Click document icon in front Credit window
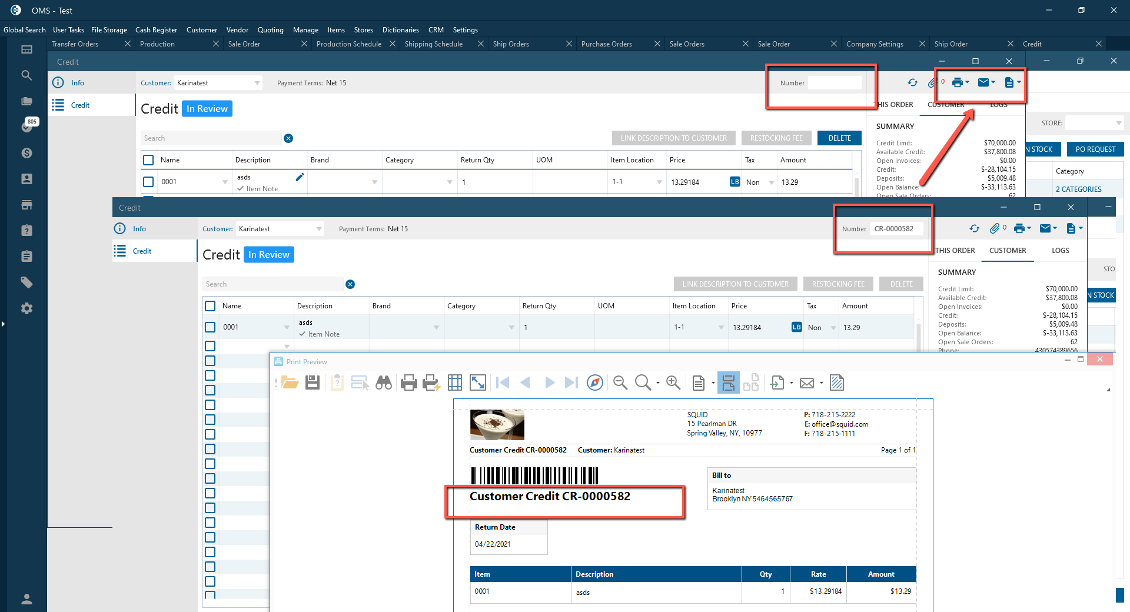The image size is (1130, 612). pos(1071,228)
